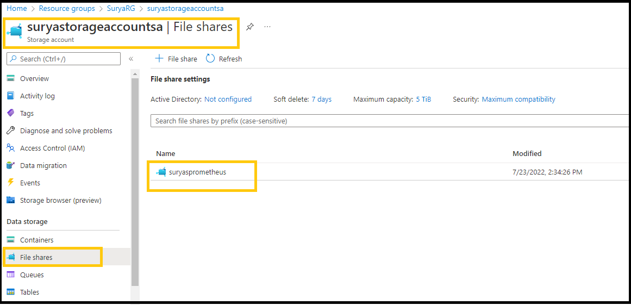The height and width of the screenshot is (305, 631).
Task: Click Active Directory Not configured link
Action: [x=228, y=99]
